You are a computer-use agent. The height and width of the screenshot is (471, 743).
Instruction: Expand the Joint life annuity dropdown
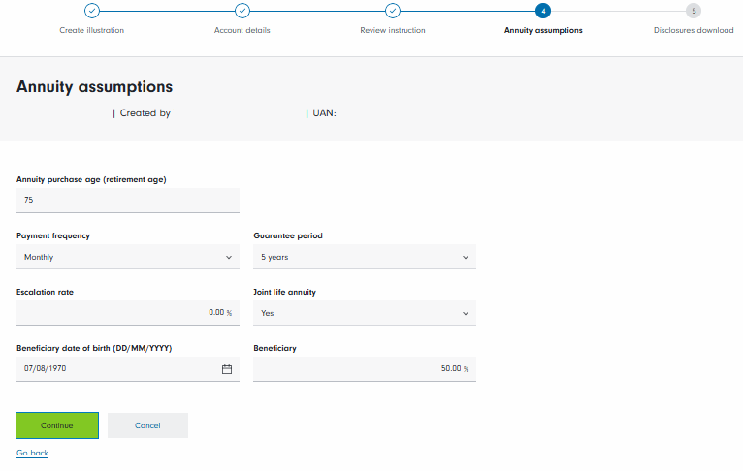click(x=364, y=313)
